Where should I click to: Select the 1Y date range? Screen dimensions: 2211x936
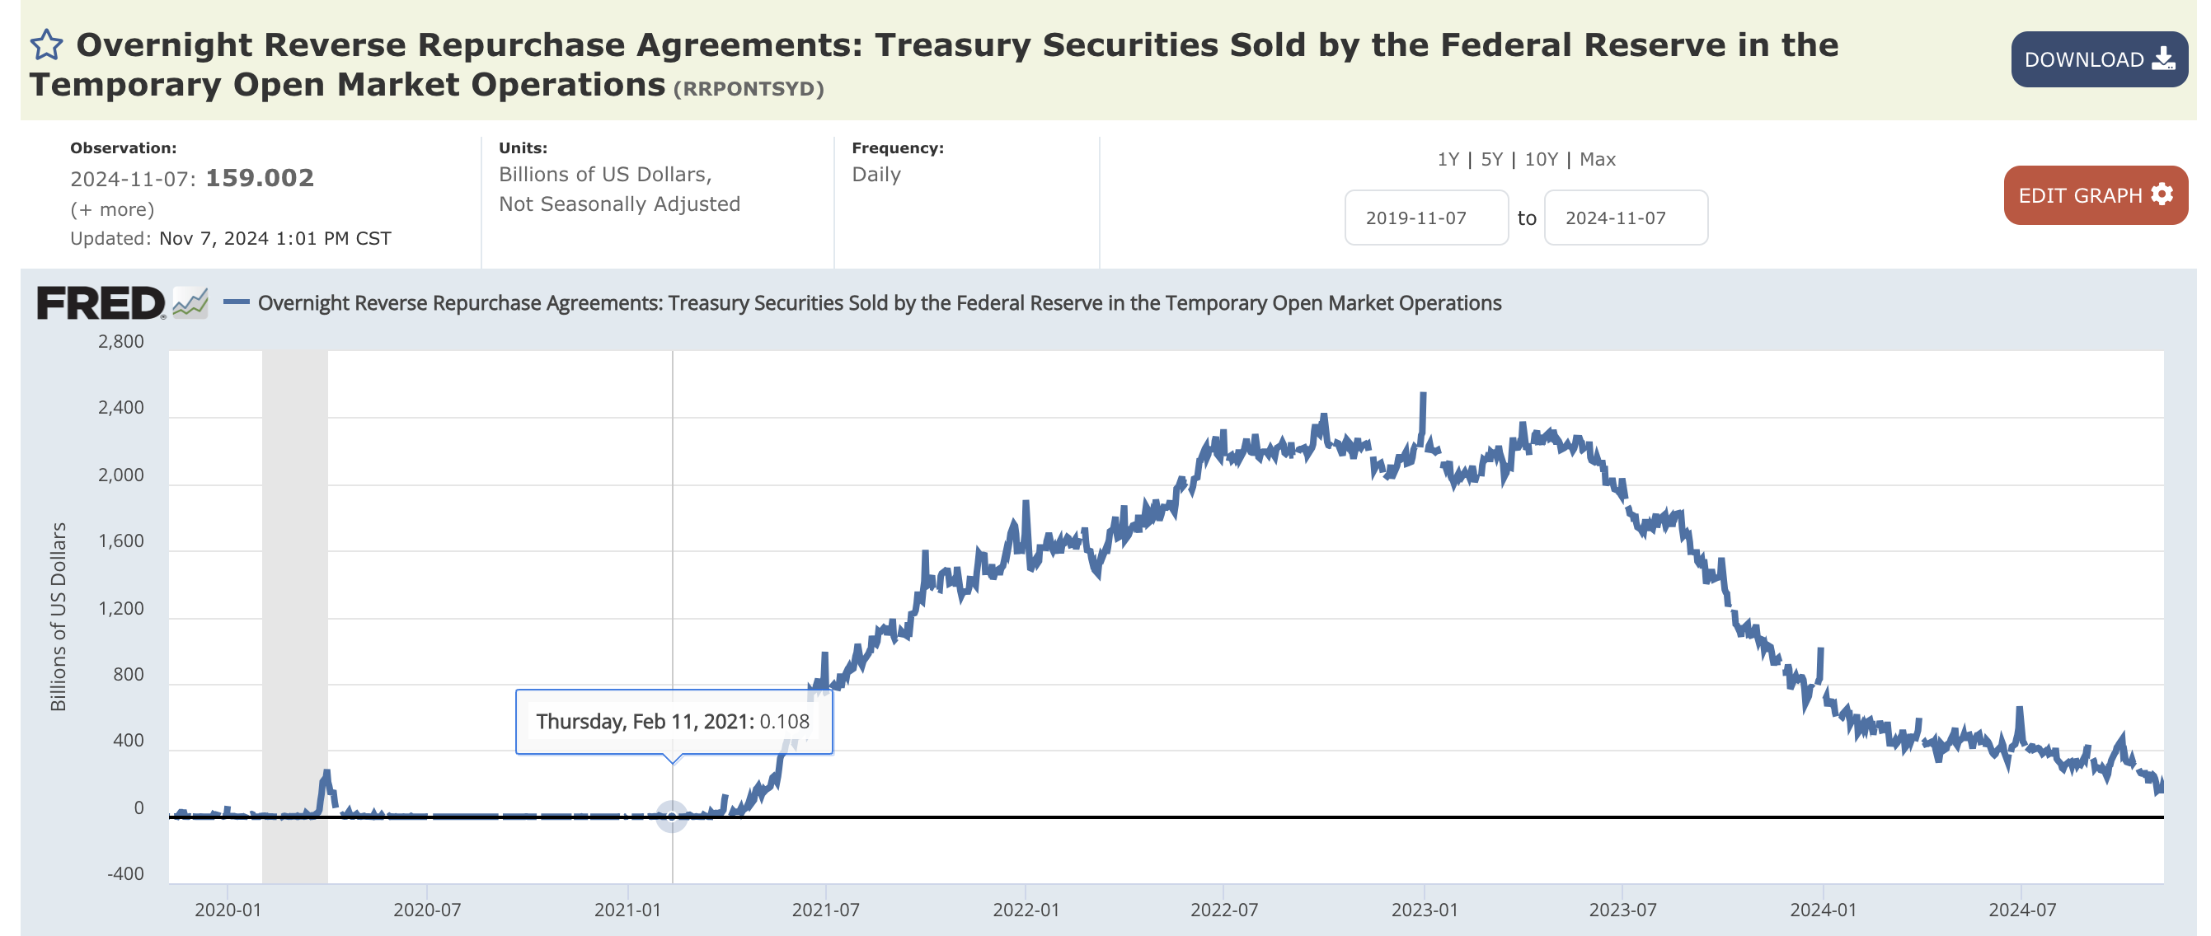point(1448,160)
